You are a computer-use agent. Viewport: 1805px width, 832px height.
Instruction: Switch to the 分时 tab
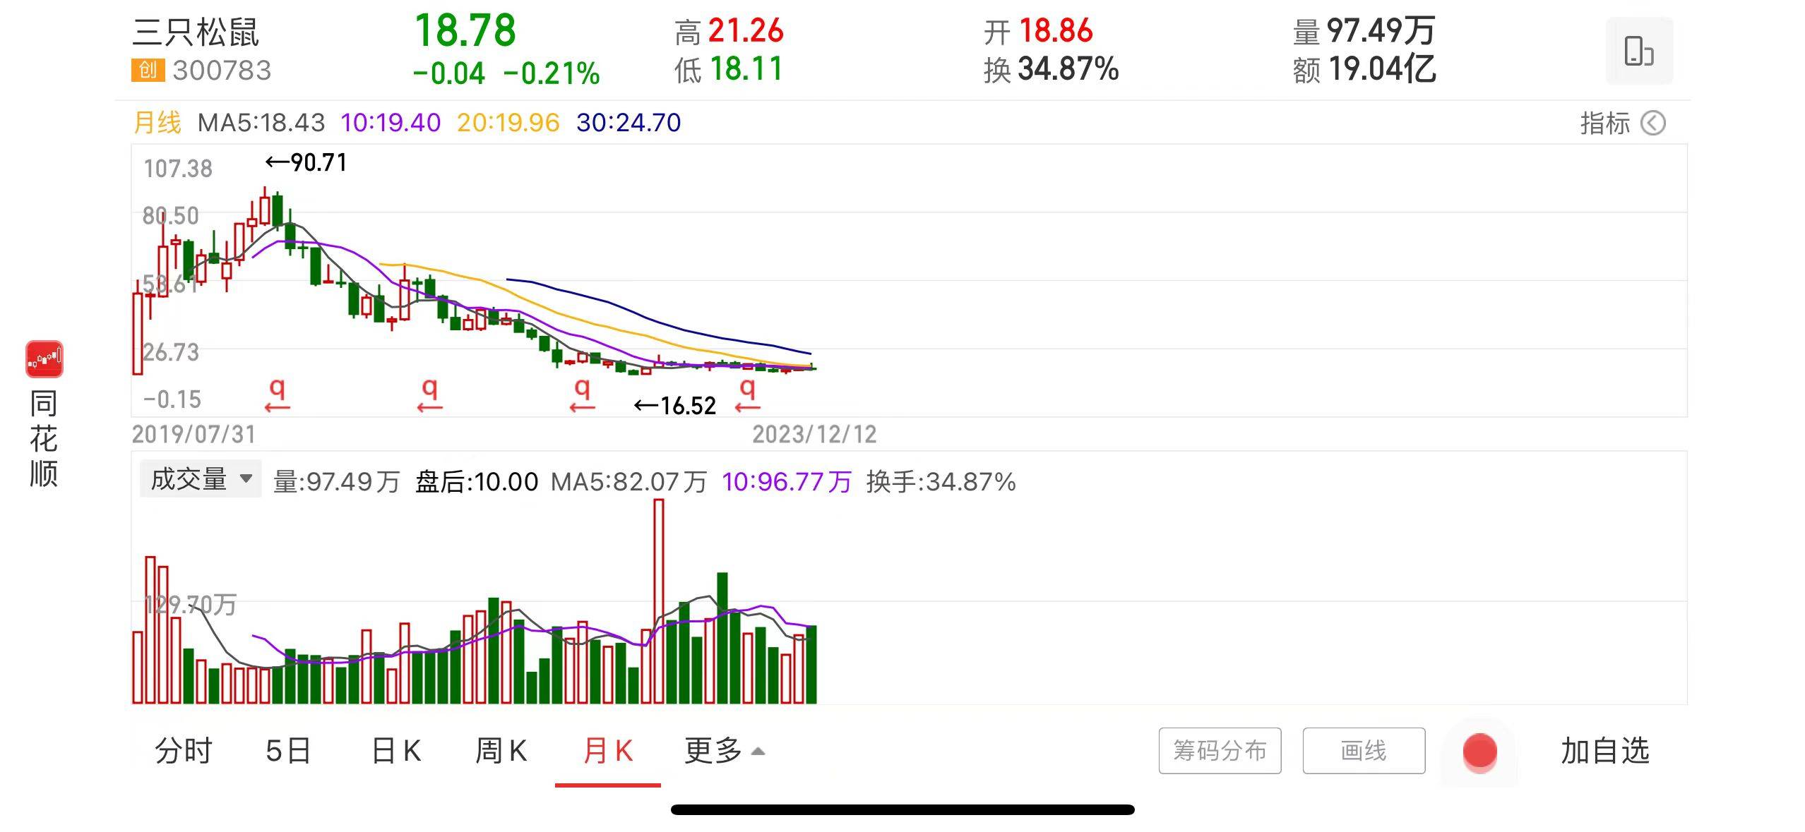click(184, 751)
